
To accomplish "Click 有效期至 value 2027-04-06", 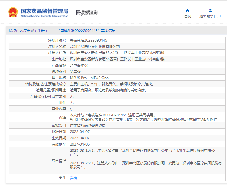I will coord(80,144).
